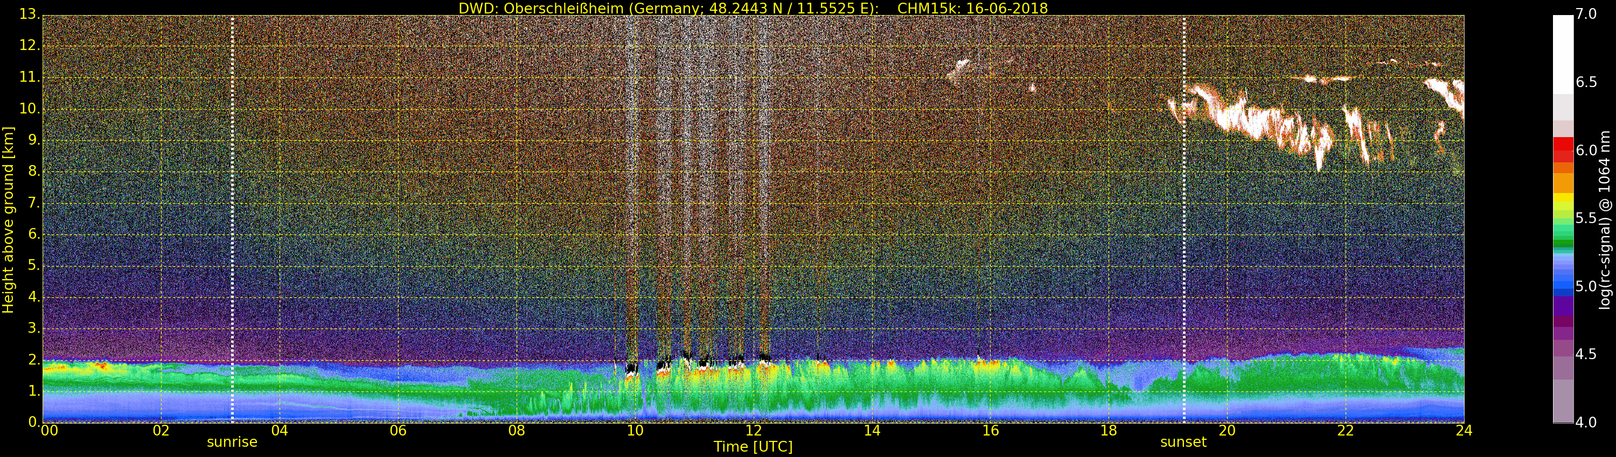Click the 'Time [UTC]' axis label
This screenshot has width=1616, height=457.
(753, 447)
